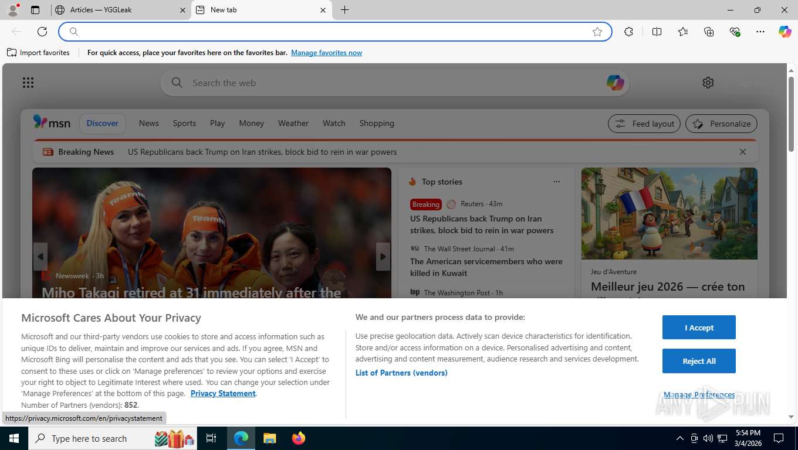Open the Copilot sidebar icon
Screen dimensions: 798x450
[x=785, y=32]
